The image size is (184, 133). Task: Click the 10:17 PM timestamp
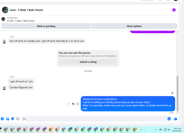click(88, 71)
